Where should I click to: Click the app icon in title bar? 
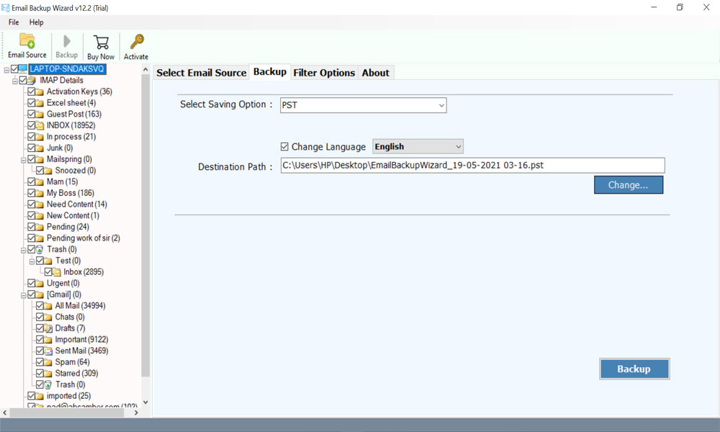tap(6, 8)
